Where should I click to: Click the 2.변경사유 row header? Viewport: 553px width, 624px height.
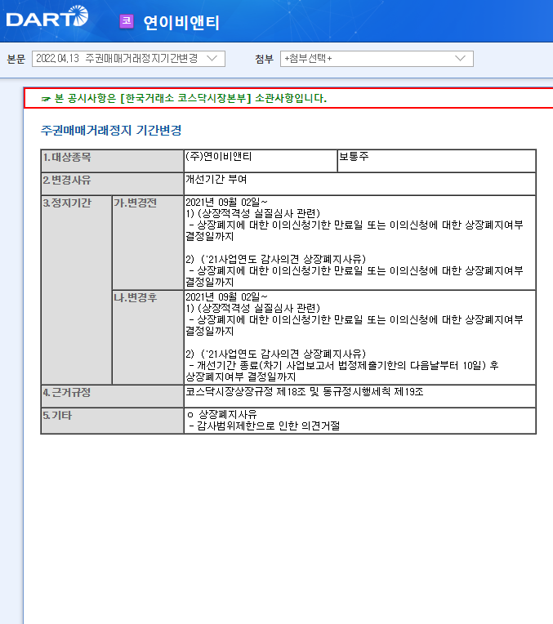tap(112, 184)
